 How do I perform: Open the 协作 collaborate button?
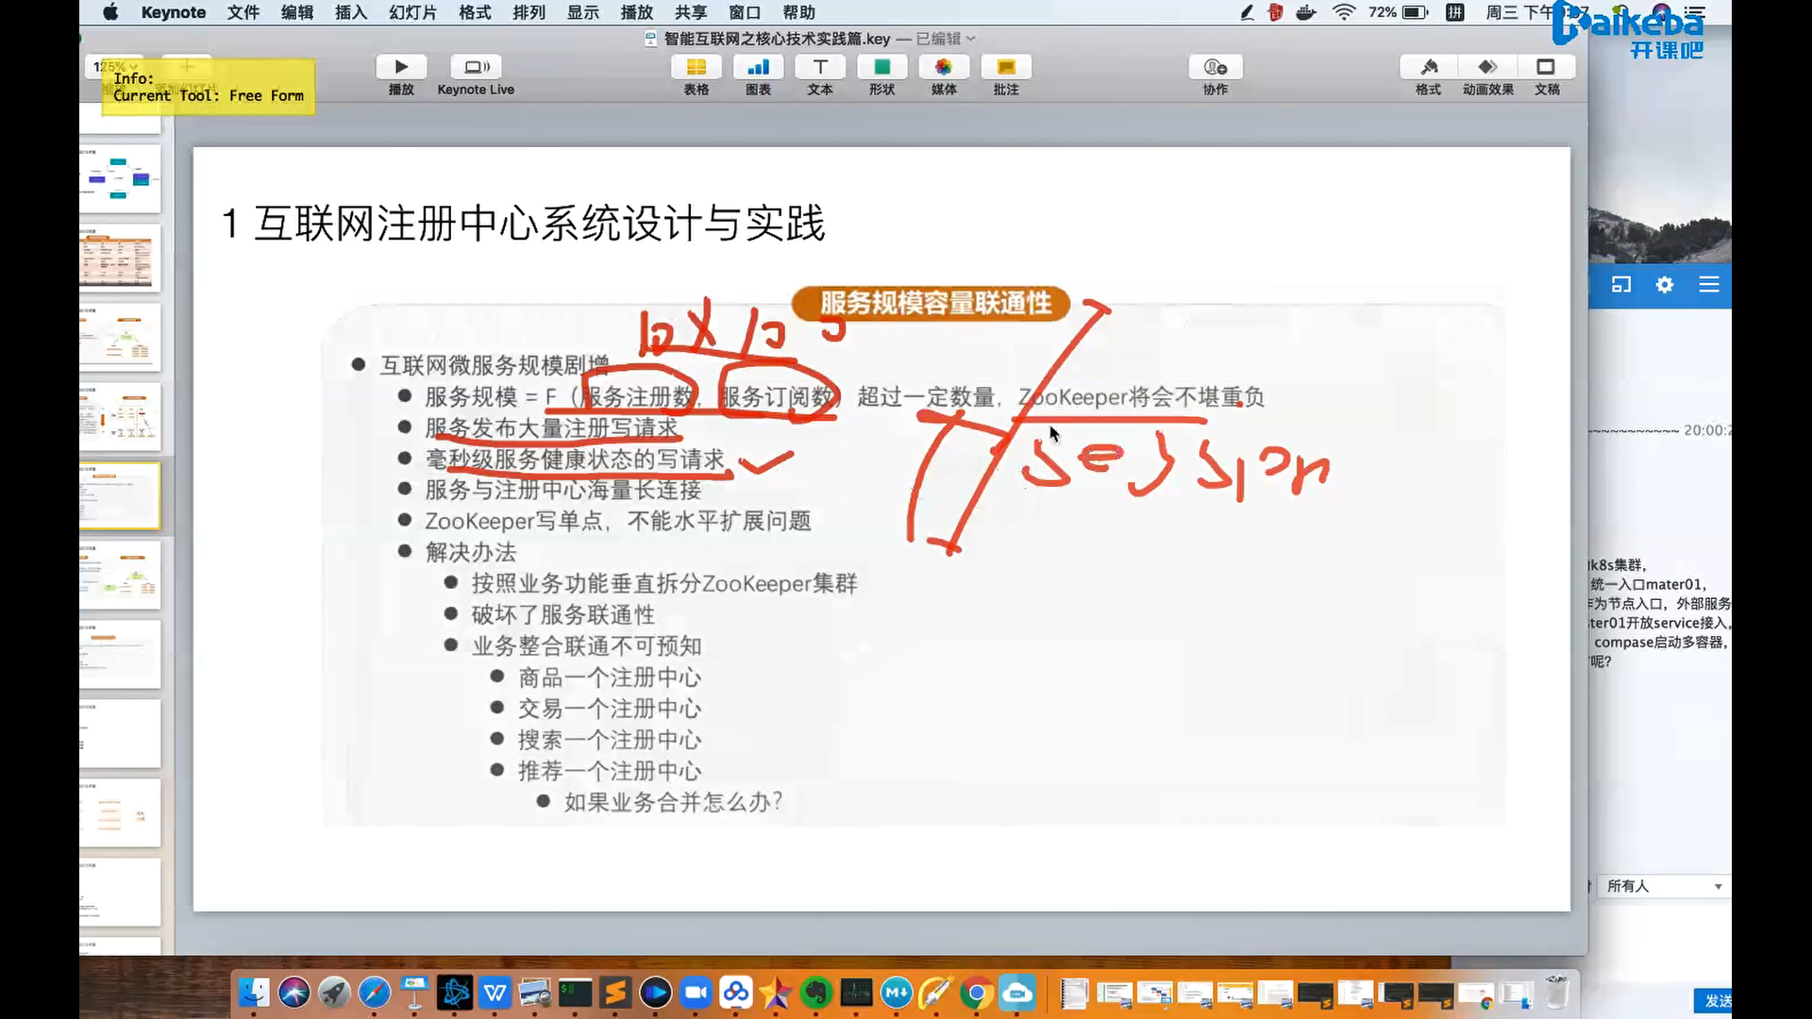point(1216,68)
